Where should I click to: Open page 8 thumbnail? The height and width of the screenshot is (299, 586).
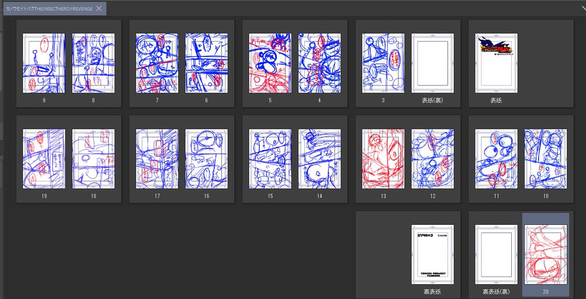(93, 63)
